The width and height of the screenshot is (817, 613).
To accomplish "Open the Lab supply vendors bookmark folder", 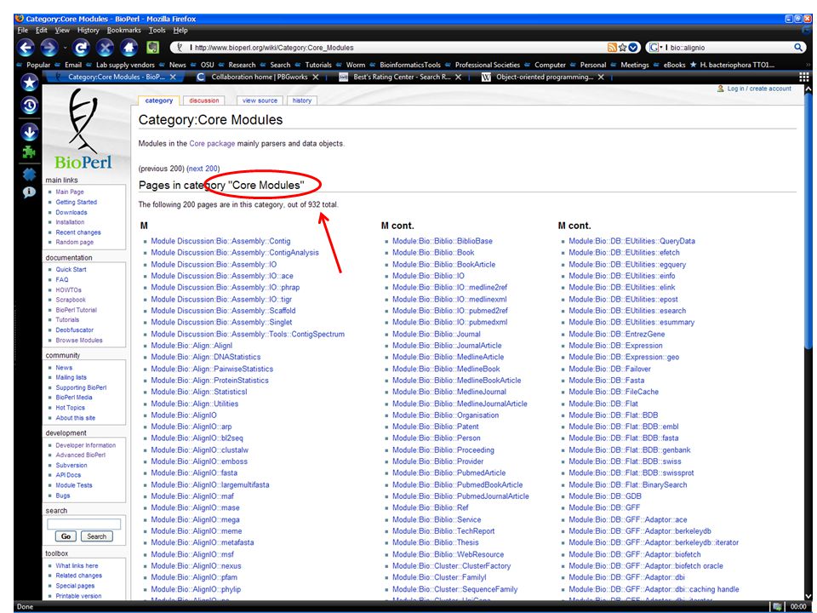I will coord(120,66).
